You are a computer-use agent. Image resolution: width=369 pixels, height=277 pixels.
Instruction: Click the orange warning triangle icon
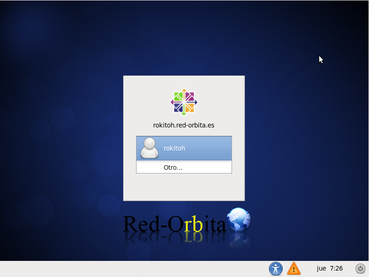pos(294,269)
